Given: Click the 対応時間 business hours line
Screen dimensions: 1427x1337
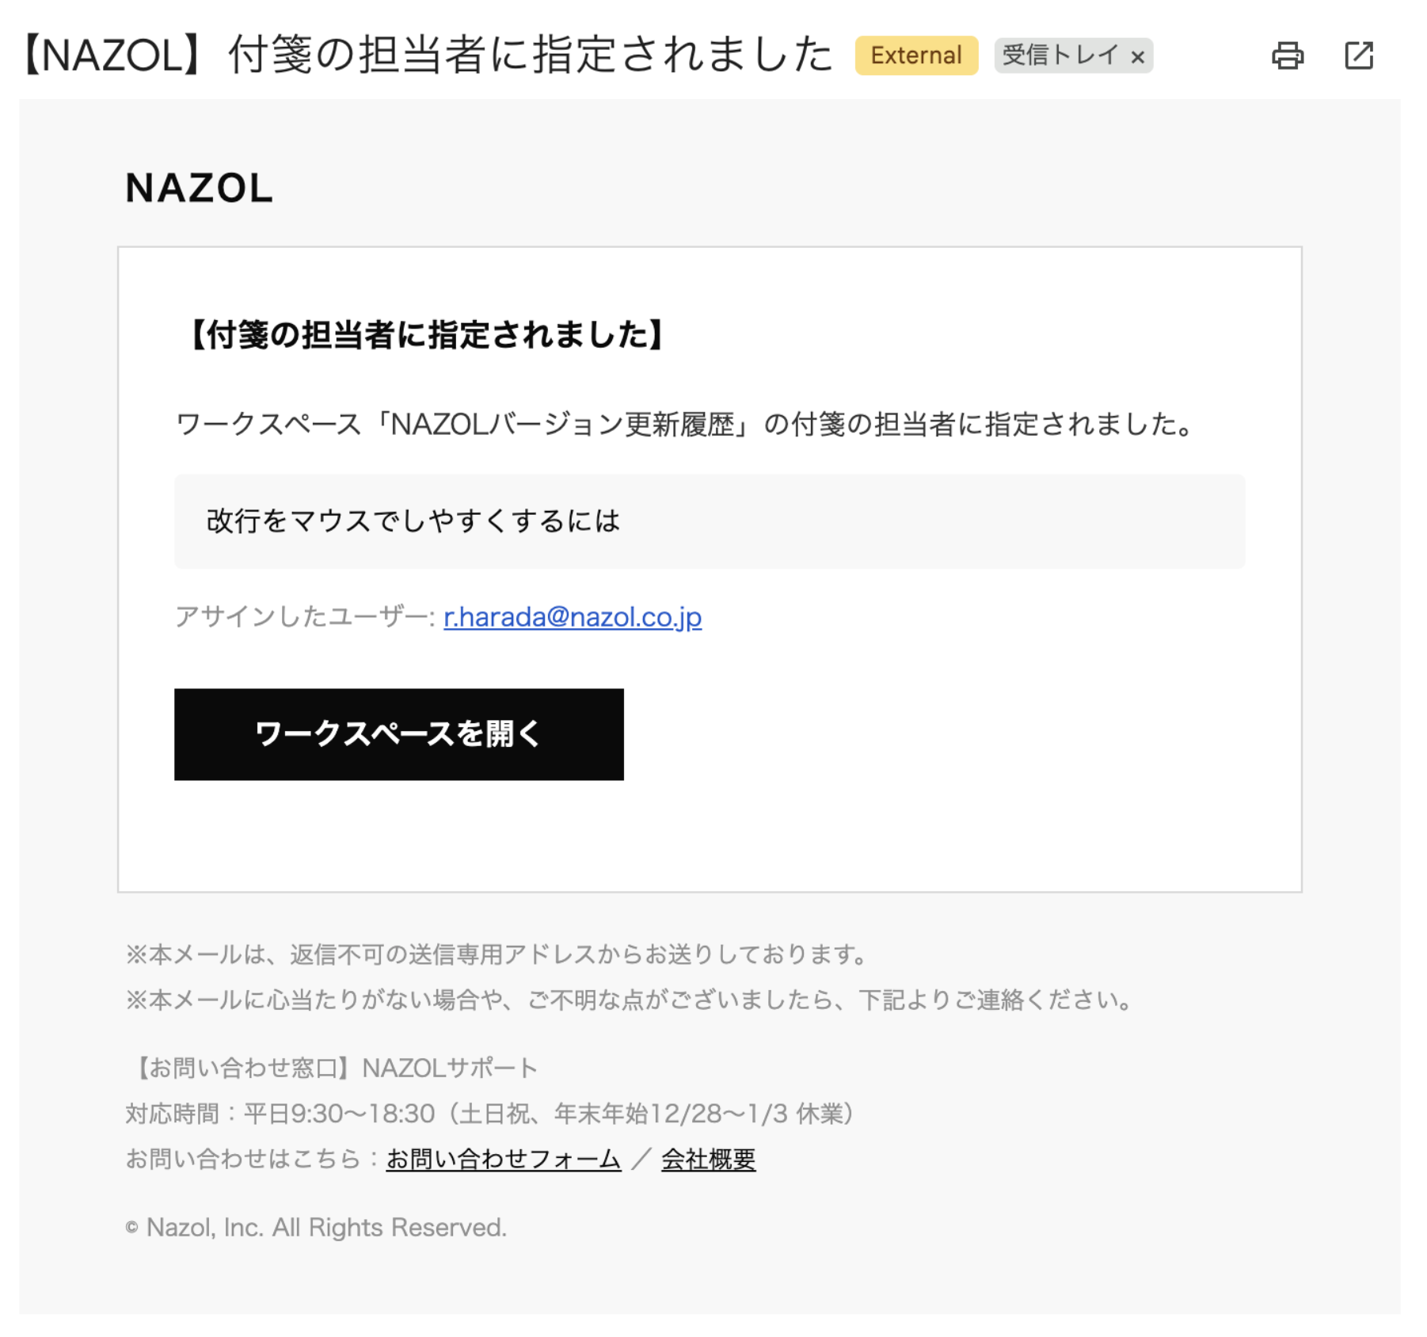Looking at the screenshot, I should pyautogui.click(x=491, y=1114).
